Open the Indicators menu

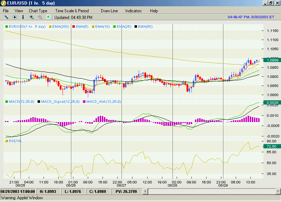pyautogui.click(x=133, y=11)
